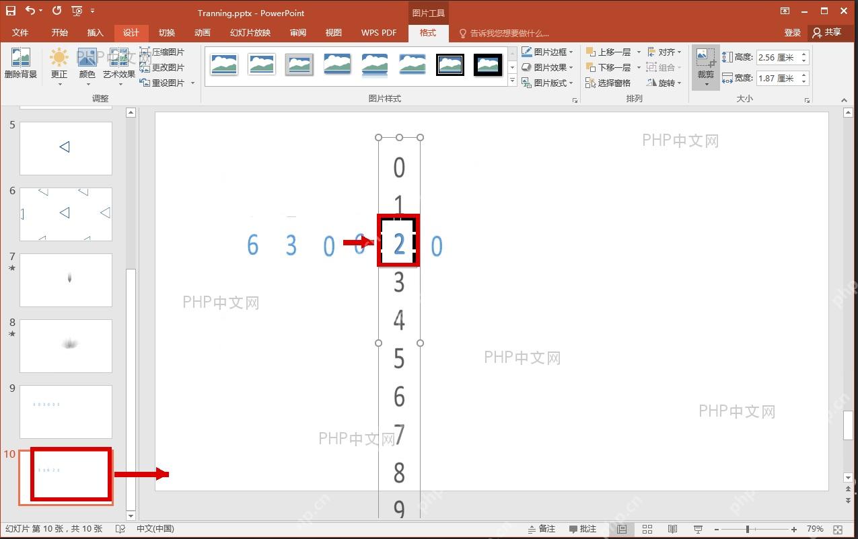
Task: Select slide 7 thumbnail
Action: 66,280
